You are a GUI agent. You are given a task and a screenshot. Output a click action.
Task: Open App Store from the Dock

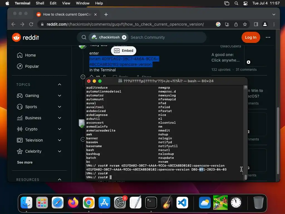click(104, 202)
